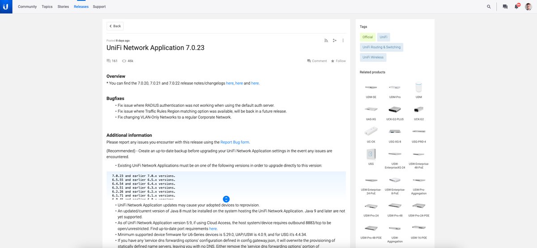Follow this release post
The image size is (537, 248).
pyautogui.click(x=338, y=61)
